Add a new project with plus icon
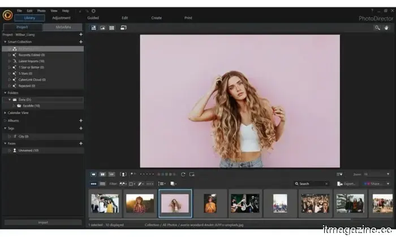 point(81,34)
